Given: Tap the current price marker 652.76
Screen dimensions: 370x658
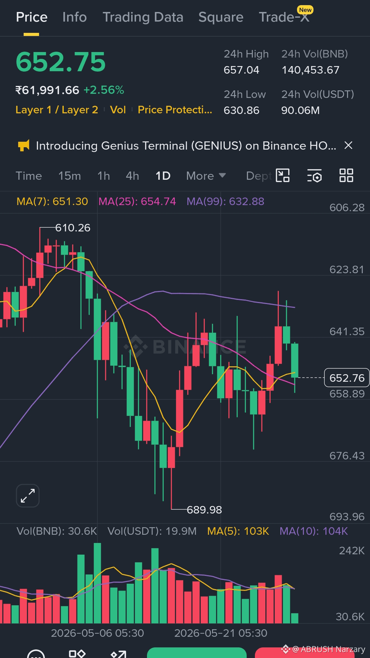Looking at the screenshot, I should [347, 378].
